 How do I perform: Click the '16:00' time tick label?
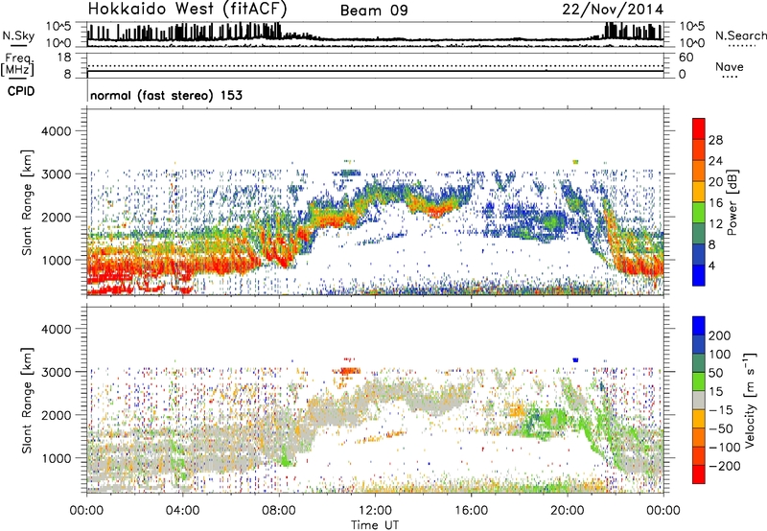pos(471,511)
